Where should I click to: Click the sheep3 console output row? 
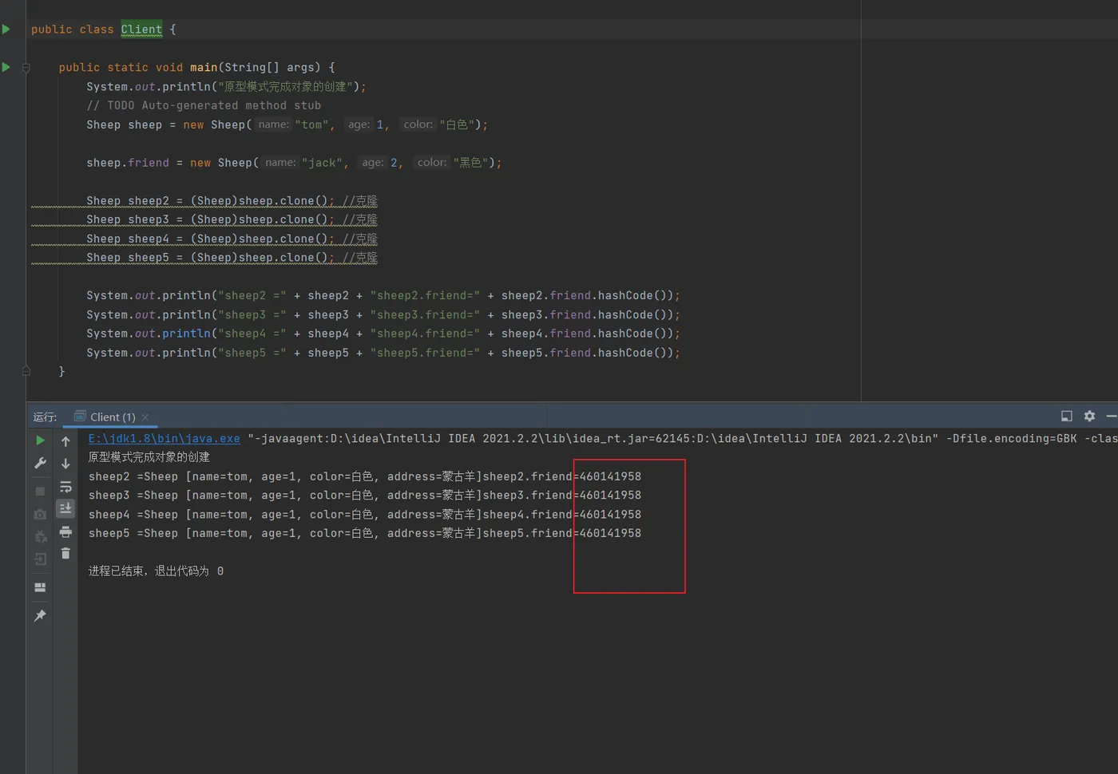coord(365,496)
